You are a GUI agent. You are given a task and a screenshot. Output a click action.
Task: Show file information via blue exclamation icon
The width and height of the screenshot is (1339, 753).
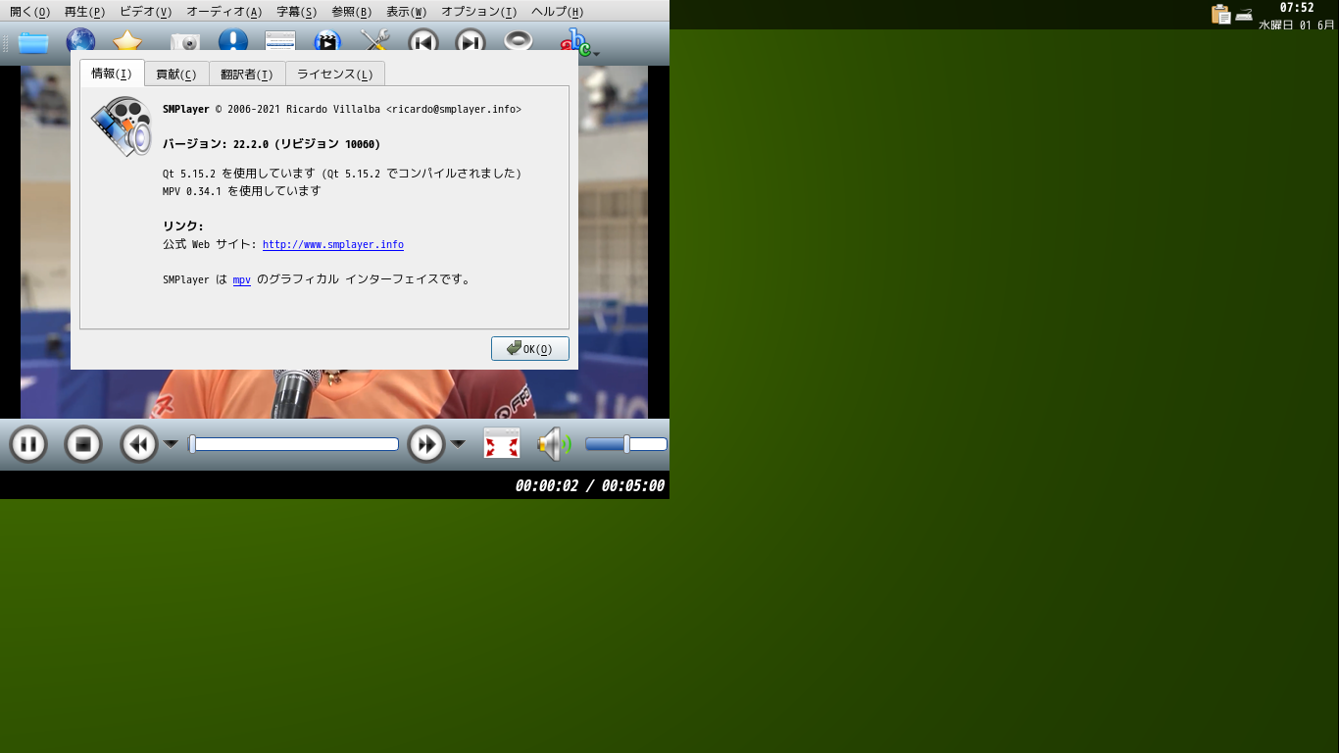coord(233,42)
